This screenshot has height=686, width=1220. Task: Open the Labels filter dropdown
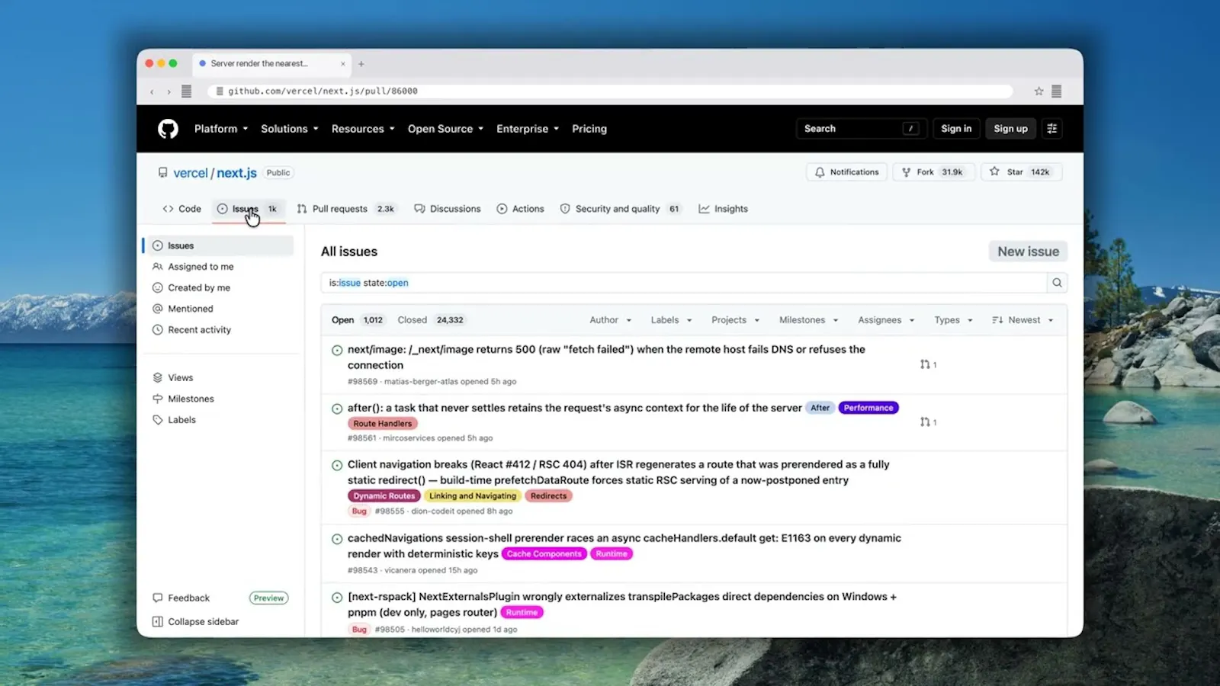(671, 320)
